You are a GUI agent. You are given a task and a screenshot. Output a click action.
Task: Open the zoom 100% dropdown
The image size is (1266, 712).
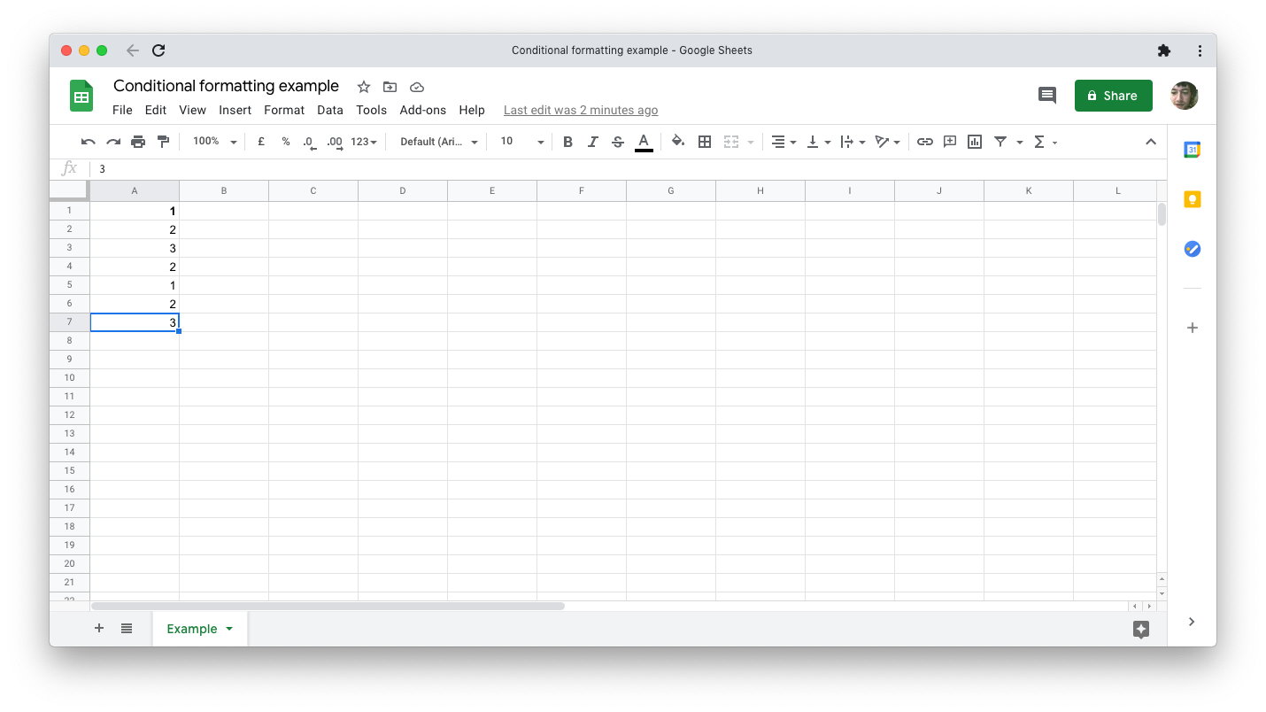point(215,142)
